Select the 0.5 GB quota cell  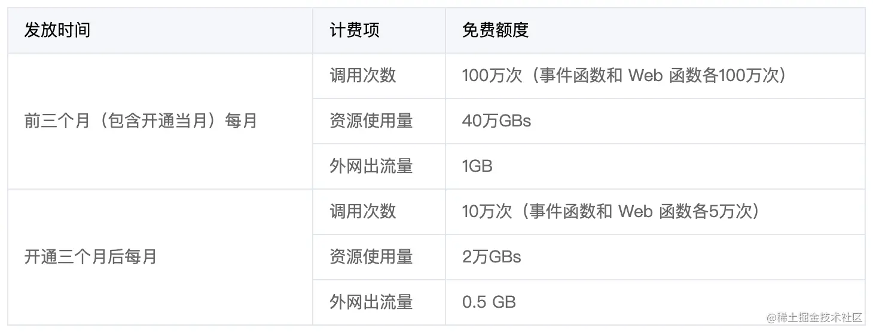tap(489, 302)
